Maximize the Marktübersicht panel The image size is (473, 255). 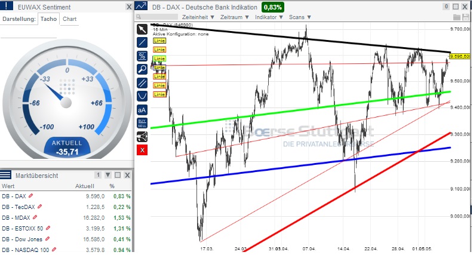(118, 175)
